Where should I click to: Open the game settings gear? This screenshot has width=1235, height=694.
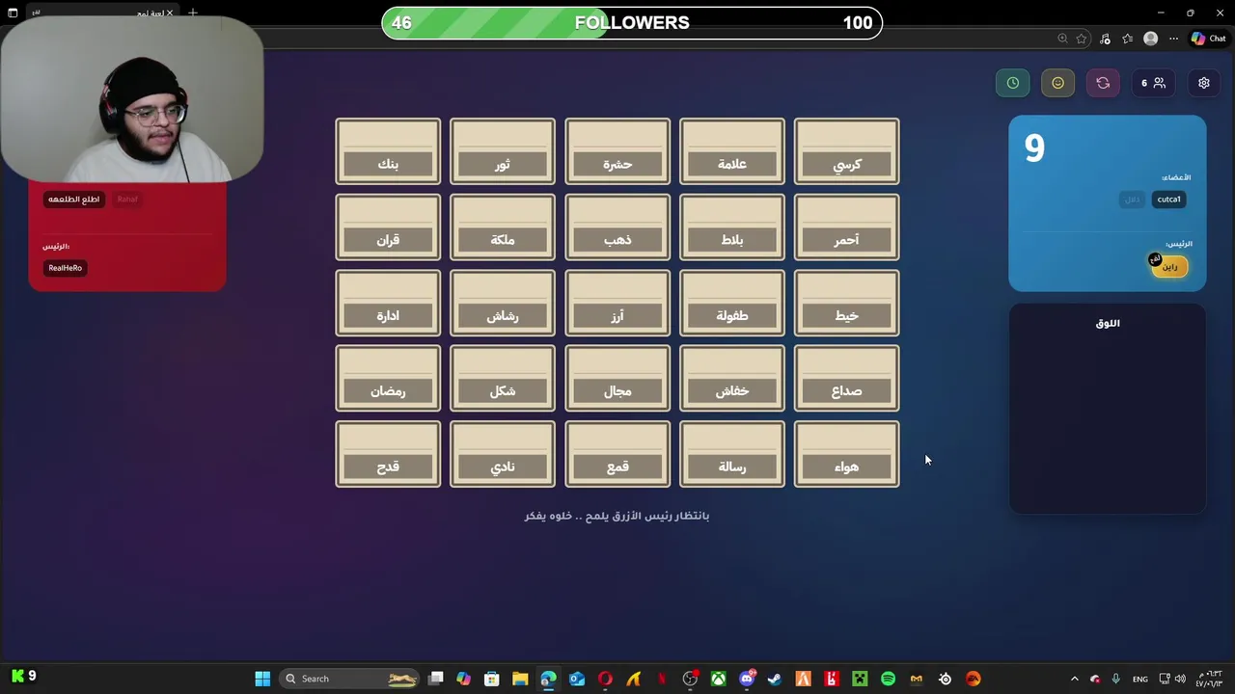coord(1203,83)
